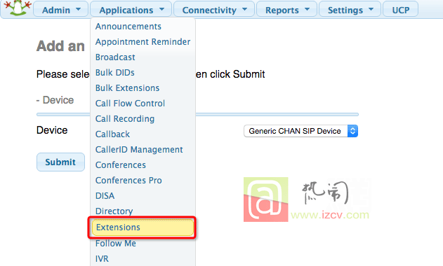The height and width of the screenshot is (266, 443).
Task: Select Follow Me in the menu
Action: click(x=116, y=243)
